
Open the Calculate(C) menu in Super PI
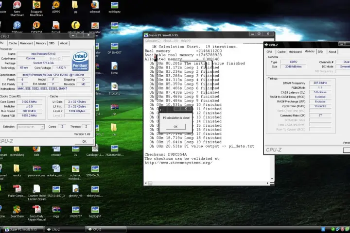(153, 41)
